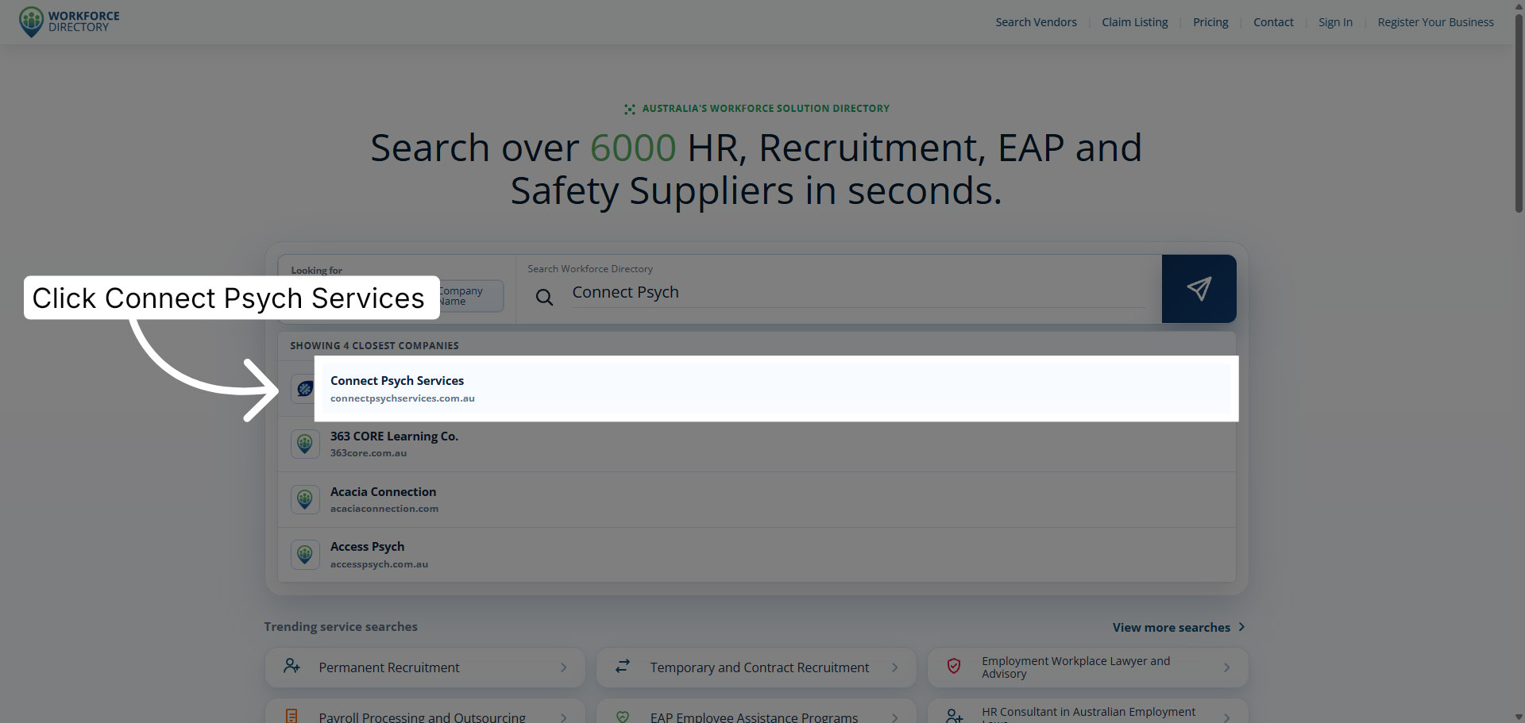
Task: Open Claim Listing in top navigation
Action: [1134, 22]
